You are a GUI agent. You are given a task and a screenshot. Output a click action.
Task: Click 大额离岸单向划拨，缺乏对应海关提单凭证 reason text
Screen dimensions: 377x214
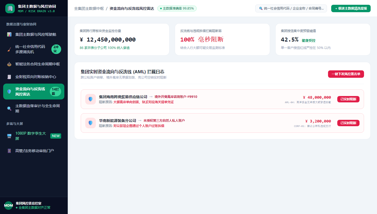[143, 102]
